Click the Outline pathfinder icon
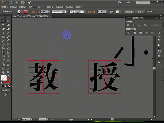 pyautogui.click(x=152, y=33)
